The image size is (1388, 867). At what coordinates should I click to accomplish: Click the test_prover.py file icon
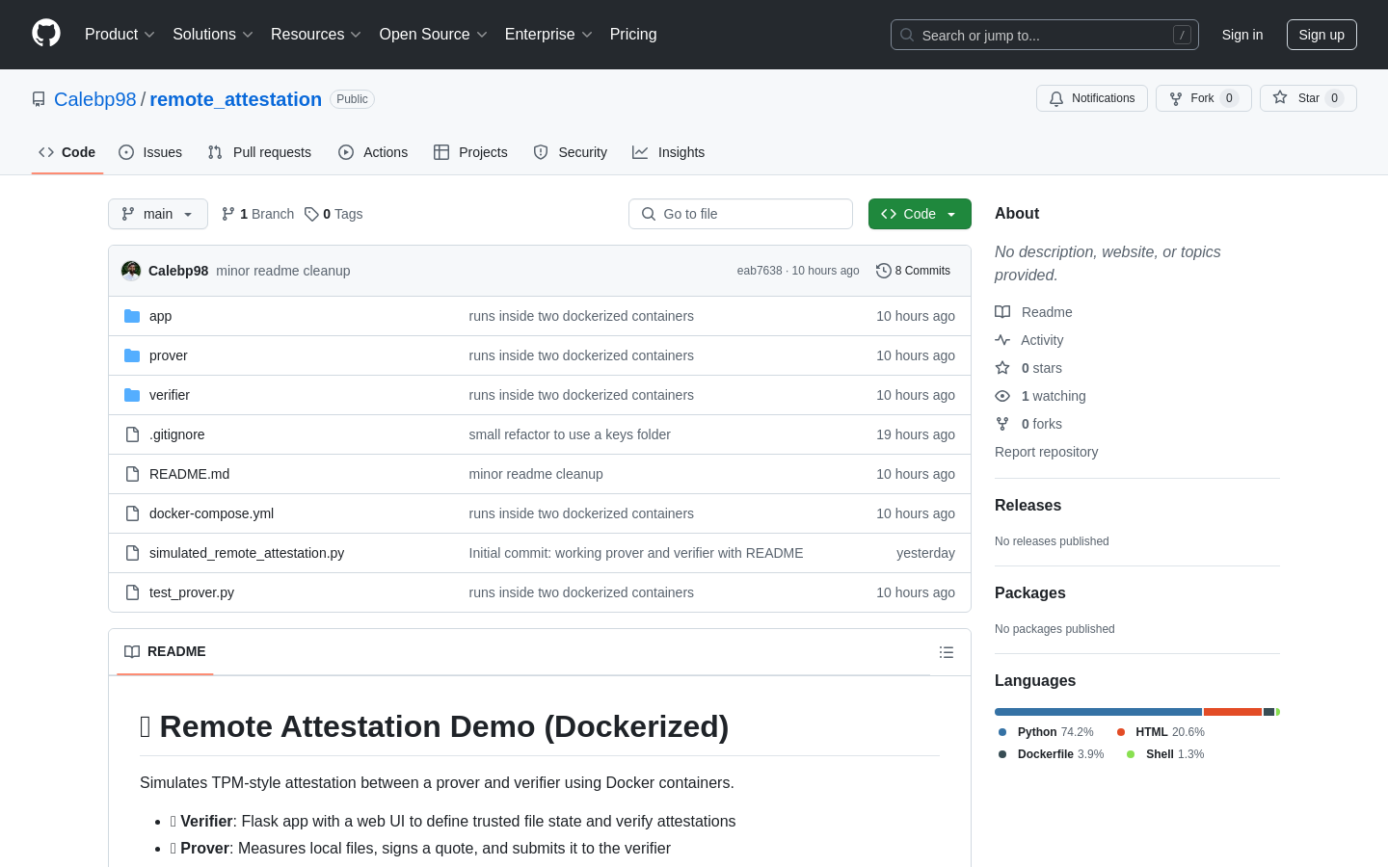[132, 592]
